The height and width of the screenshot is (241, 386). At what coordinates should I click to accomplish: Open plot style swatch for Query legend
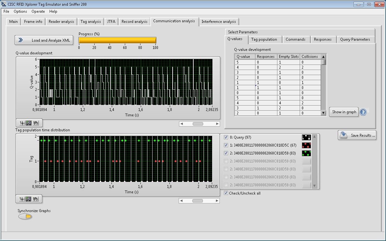tap(306, 137)
